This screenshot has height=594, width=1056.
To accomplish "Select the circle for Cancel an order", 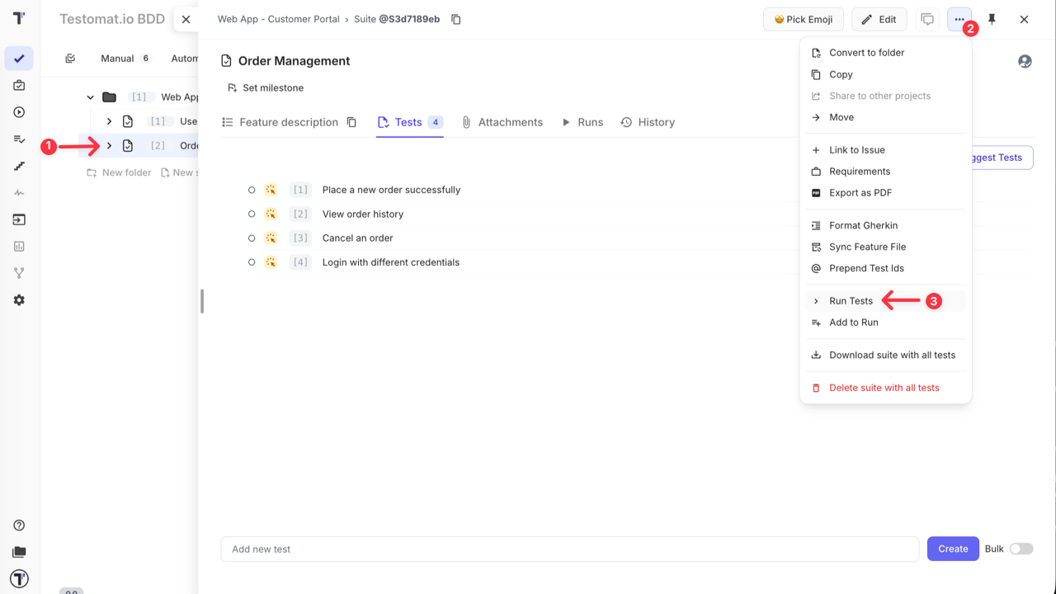I will click(x=252, y=238).
